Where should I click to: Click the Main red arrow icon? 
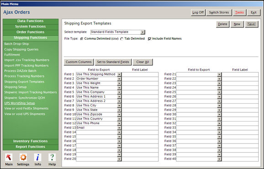(9, 158)
